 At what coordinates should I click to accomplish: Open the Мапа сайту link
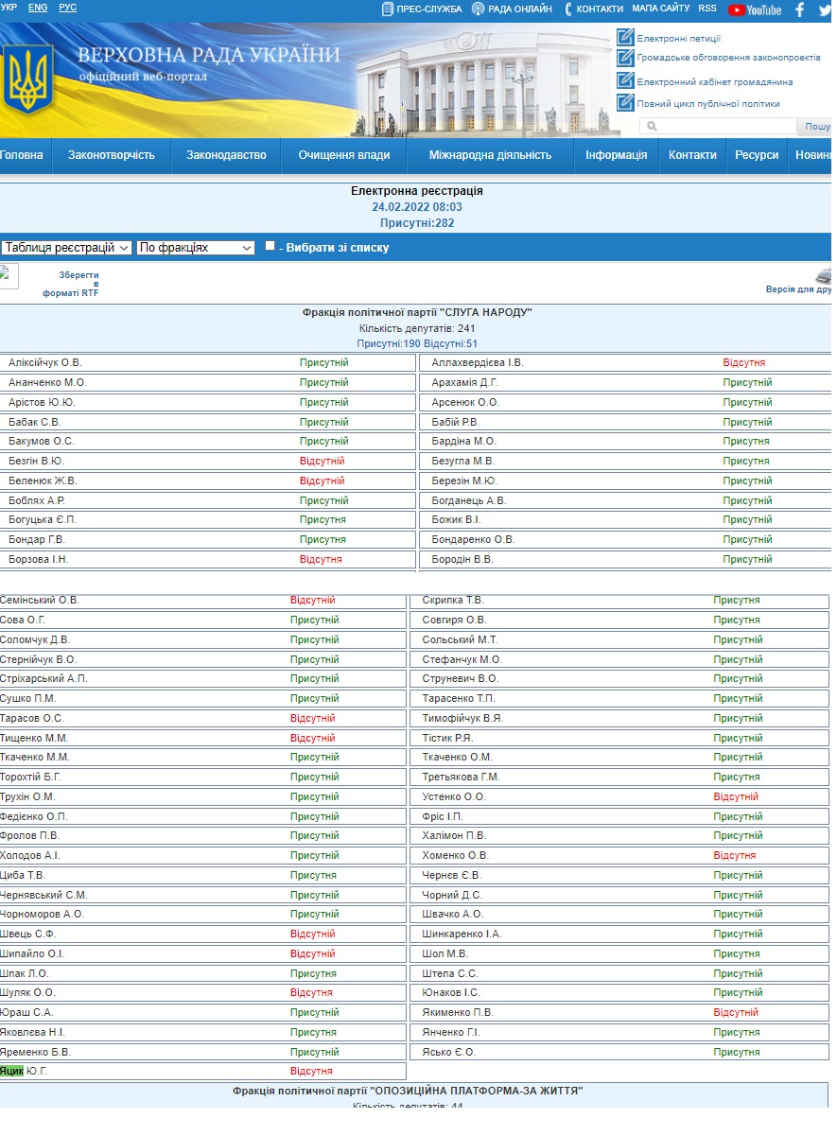tap(660, 9)
